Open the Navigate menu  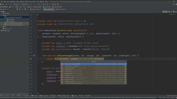[x=13, y=2]
